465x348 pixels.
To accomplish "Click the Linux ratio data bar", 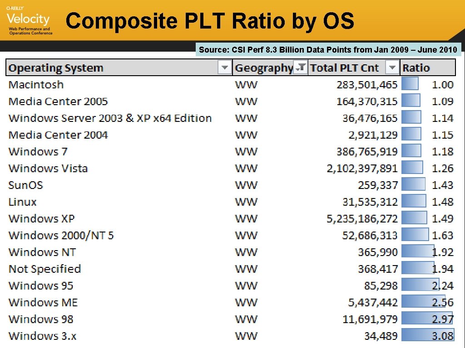I will click(414, 202).
